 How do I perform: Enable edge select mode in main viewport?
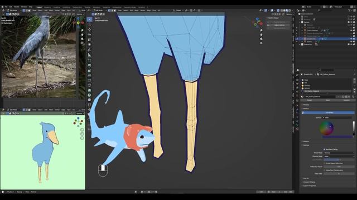click(112, 11)
